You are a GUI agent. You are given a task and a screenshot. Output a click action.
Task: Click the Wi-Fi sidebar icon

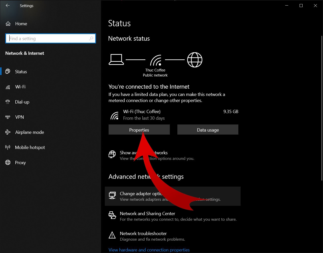[8, 87]
